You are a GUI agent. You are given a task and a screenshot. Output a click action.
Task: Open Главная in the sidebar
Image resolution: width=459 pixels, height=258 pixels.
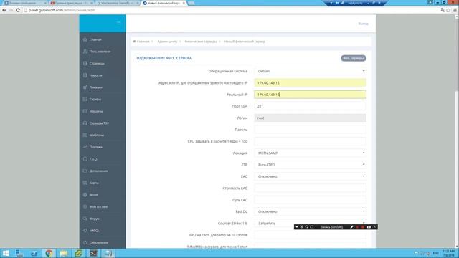coord(103,39)
